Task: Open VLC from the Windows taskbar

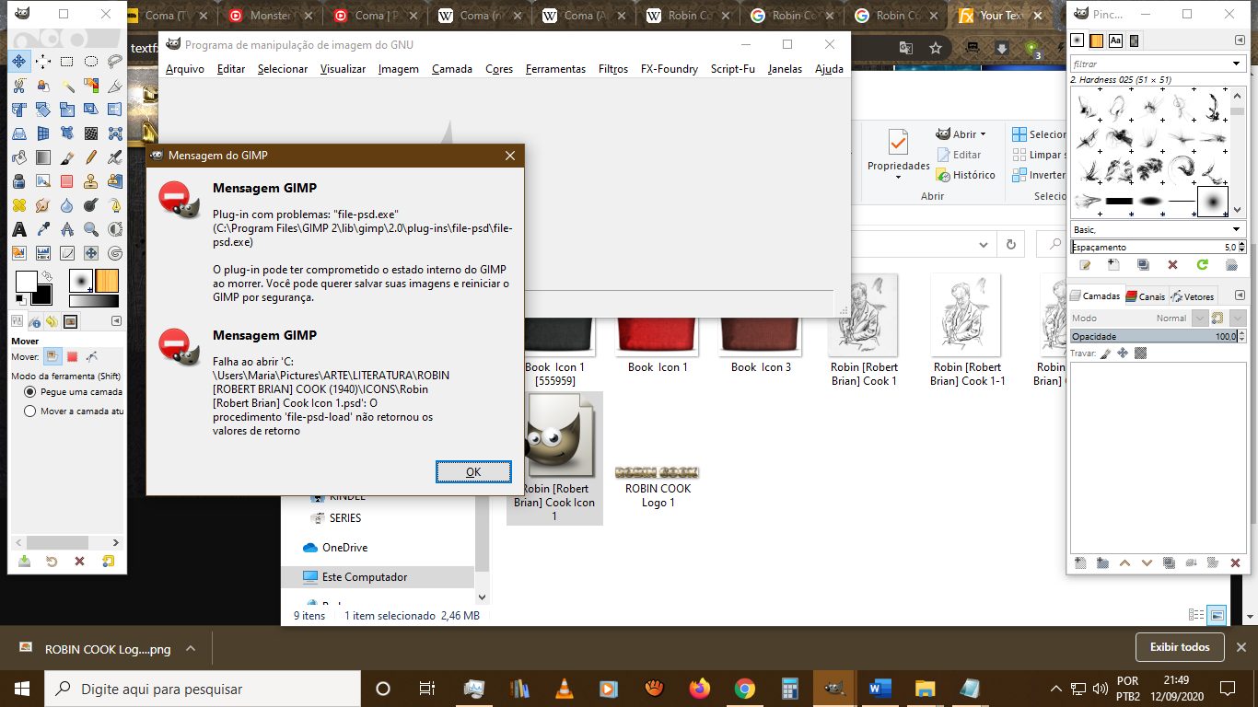Action: tap(564, 689)
